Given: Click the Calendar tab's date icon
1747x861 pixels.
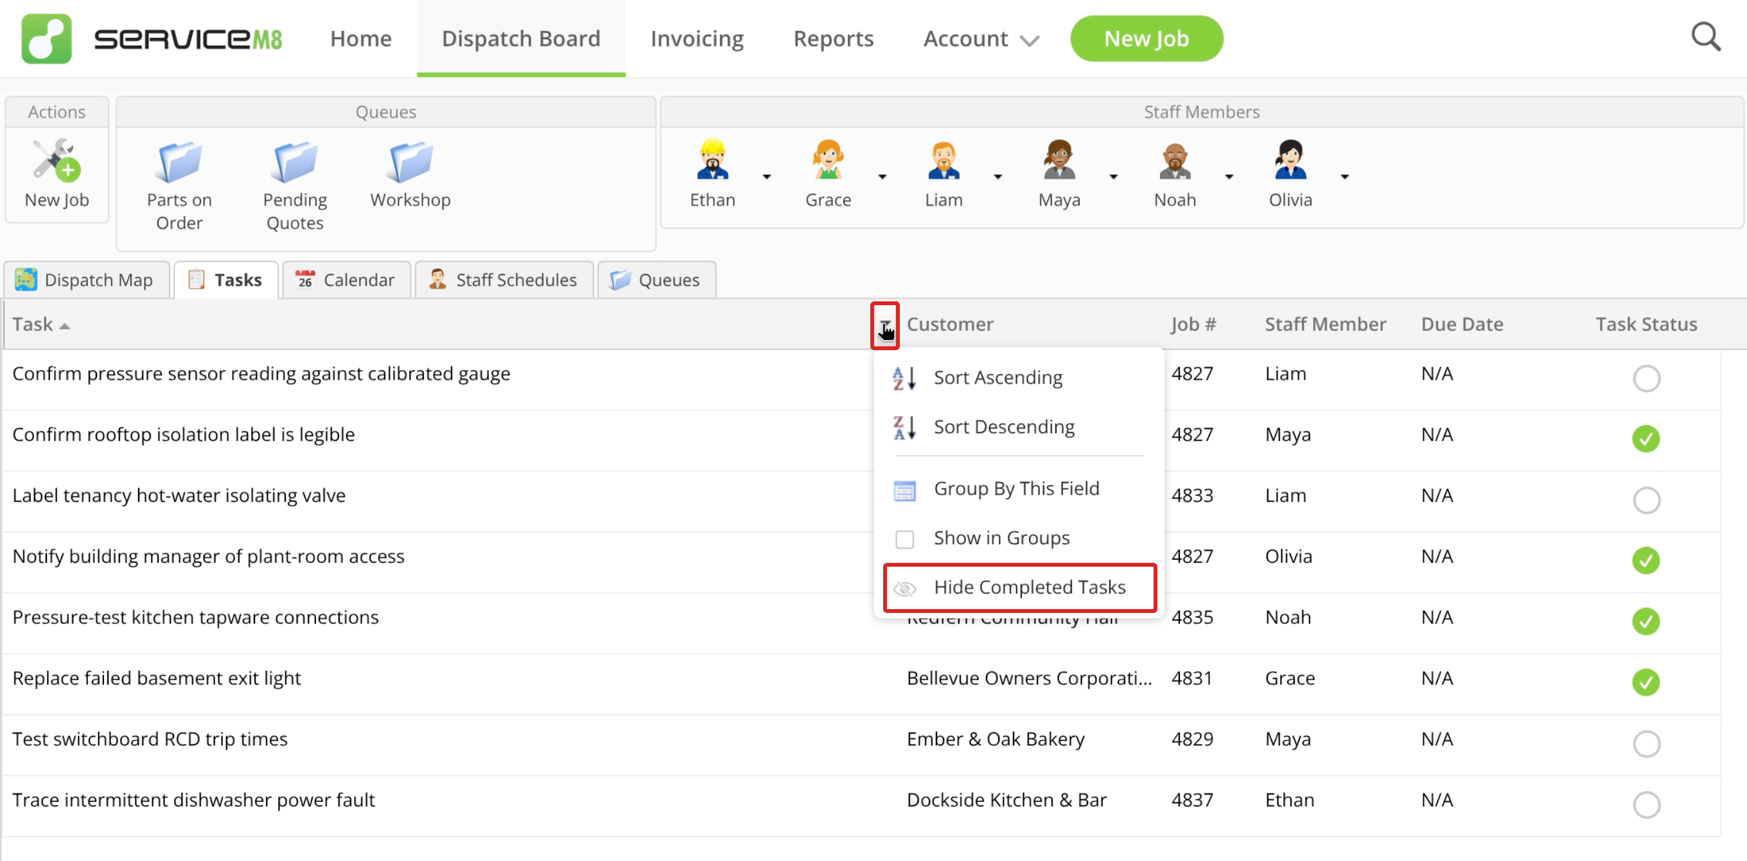Looking at the screenshot, I should 305,280.
